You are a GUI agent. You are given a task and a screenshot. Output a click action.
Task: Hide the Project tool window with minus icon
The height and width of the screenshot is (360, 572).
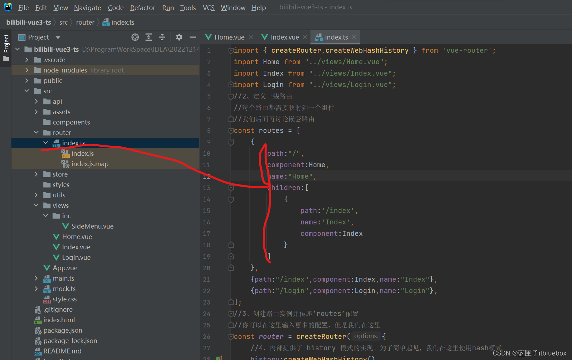point(193,37)
